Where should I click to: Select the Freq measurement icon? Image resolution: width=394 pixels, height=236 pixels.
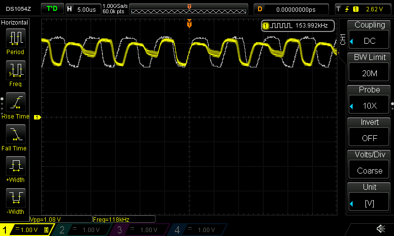16,70
